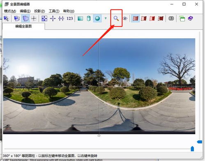Screen dimensions: 205x161
Task: Click the center marker triangle below the panorama
Action: click(99, 135)
